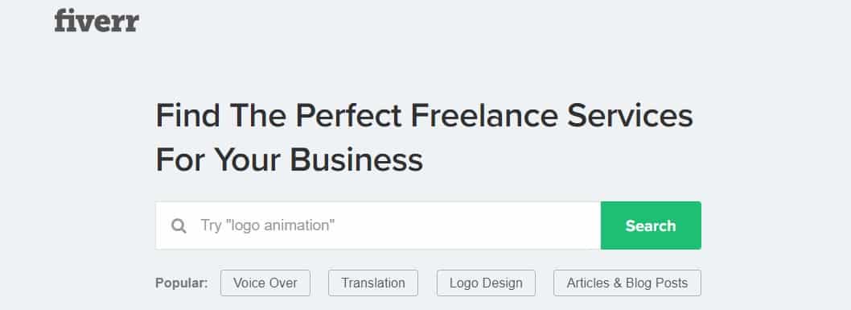Click the fiverr logo

(97, 21)
